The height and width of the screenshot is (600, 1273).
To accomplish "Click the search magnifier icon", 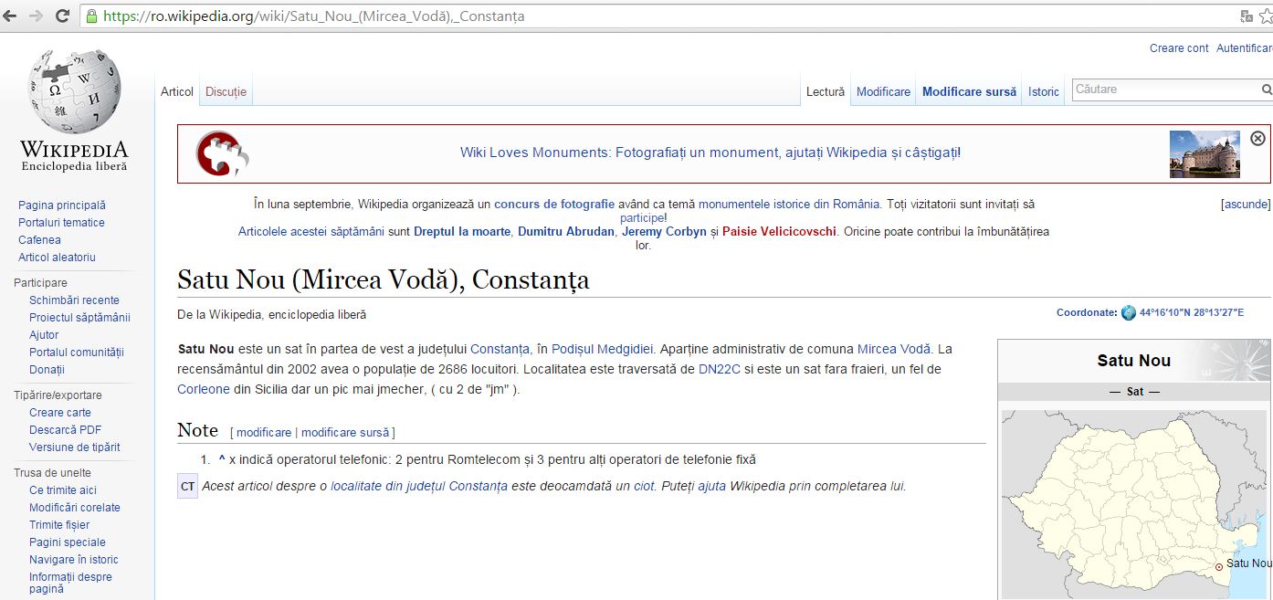I will point(1266,89).
